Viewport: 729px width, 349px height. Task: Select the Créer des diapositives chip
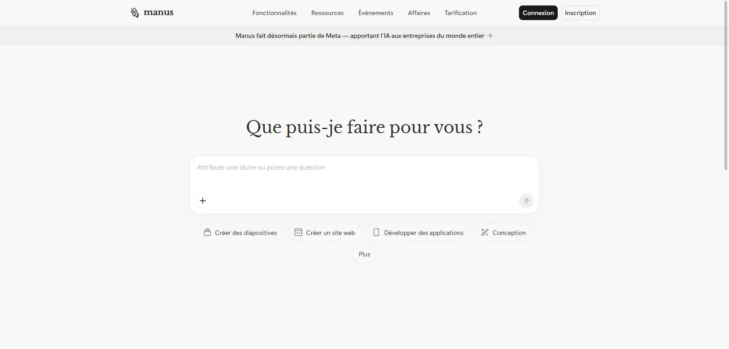(x=240, y=233)
